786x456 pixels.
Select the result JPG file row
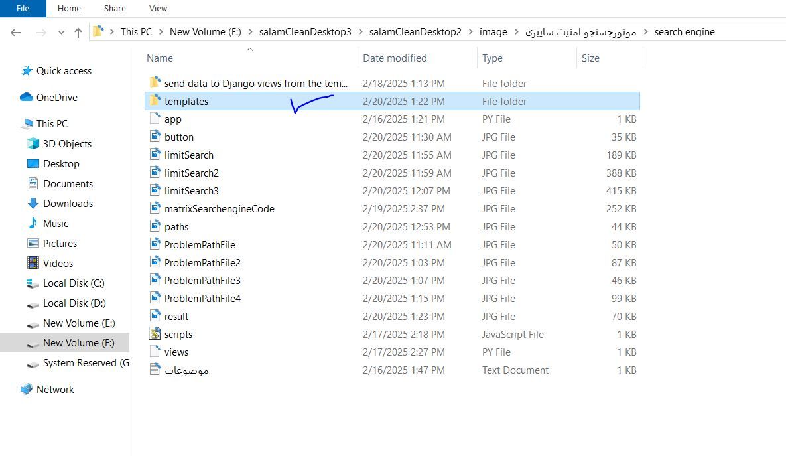point(176,317)
